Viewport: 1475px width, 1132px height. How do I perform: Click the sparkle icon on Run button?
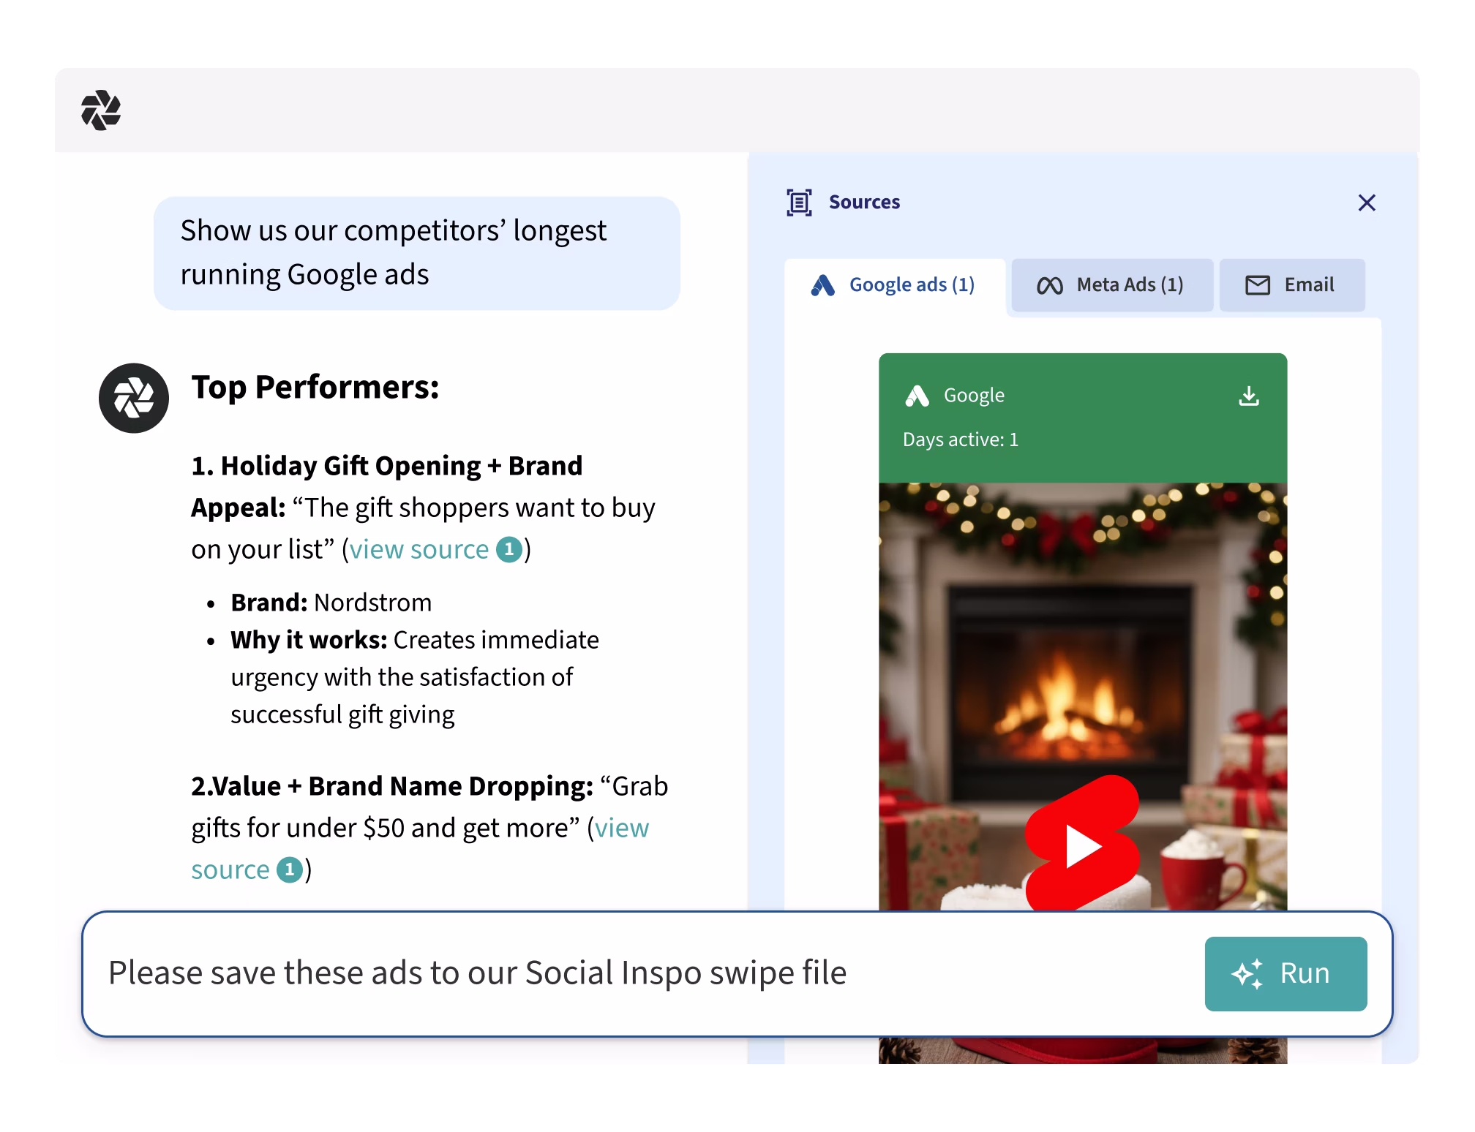coord(1247,973)
